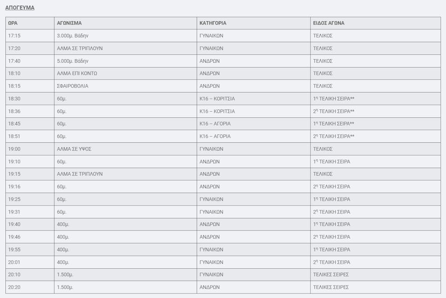Click the 17:15 time cell
This screenshot has height=298, width=446.
click(14, 36)
